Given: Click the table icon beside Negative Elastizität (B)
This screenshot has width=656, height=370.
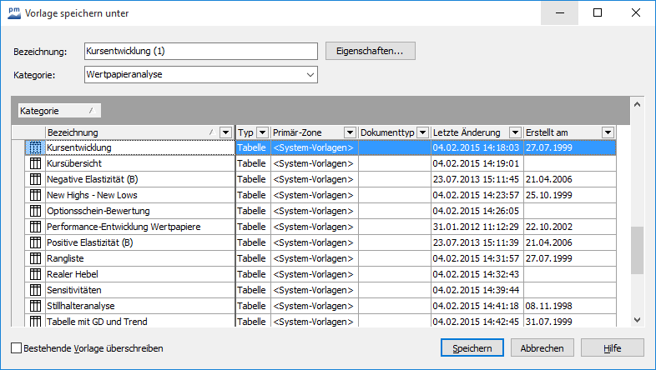Looking at the screenshot, I should point(35,179).
